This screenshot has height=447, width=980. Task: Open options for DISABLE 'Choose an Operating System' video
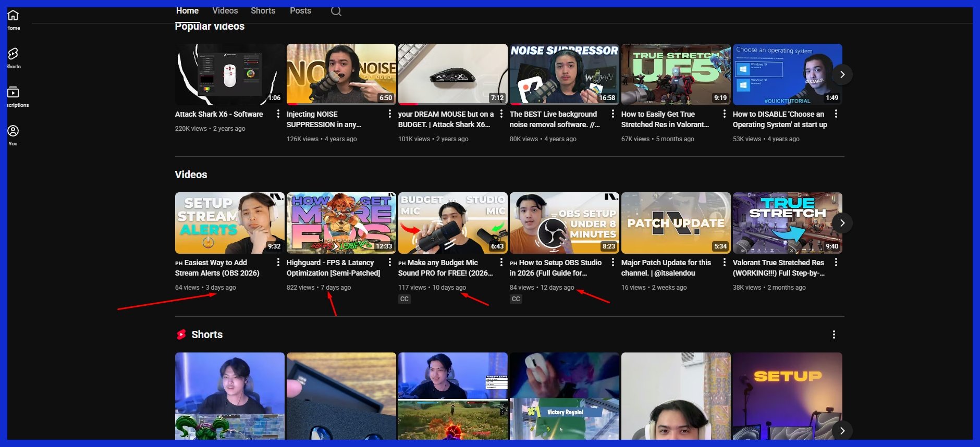click(836, 114)
